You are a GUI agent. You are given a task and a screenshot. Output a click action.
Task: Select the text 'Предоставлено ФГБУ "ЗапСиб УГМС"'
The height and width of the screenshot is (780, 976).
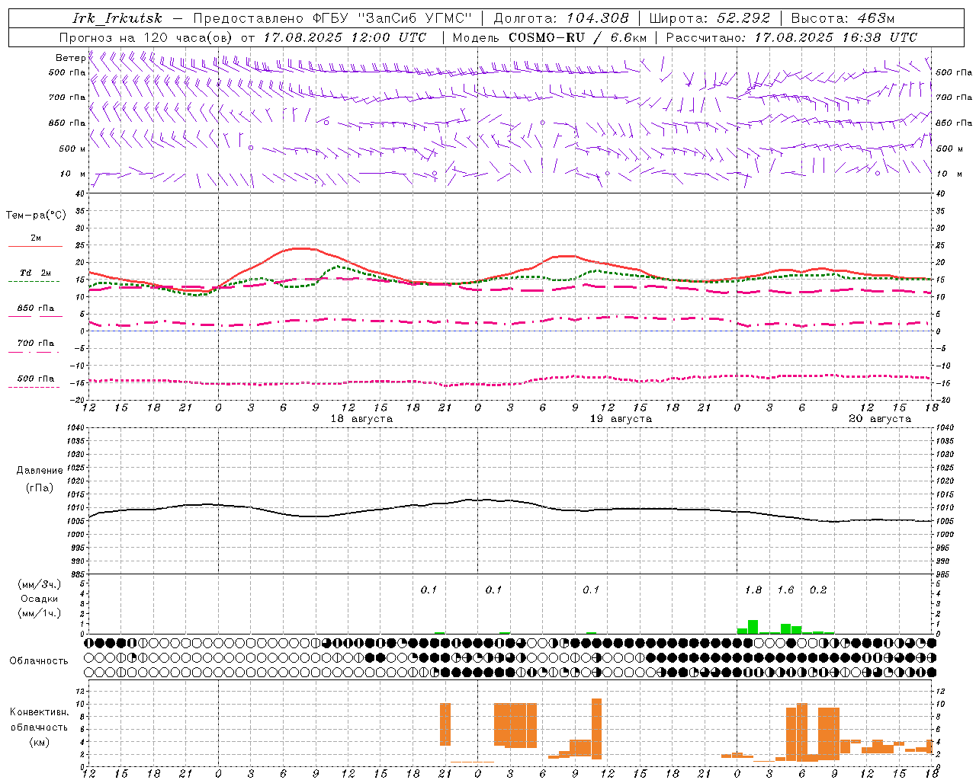pyautogui.click(x=332, y=18)
